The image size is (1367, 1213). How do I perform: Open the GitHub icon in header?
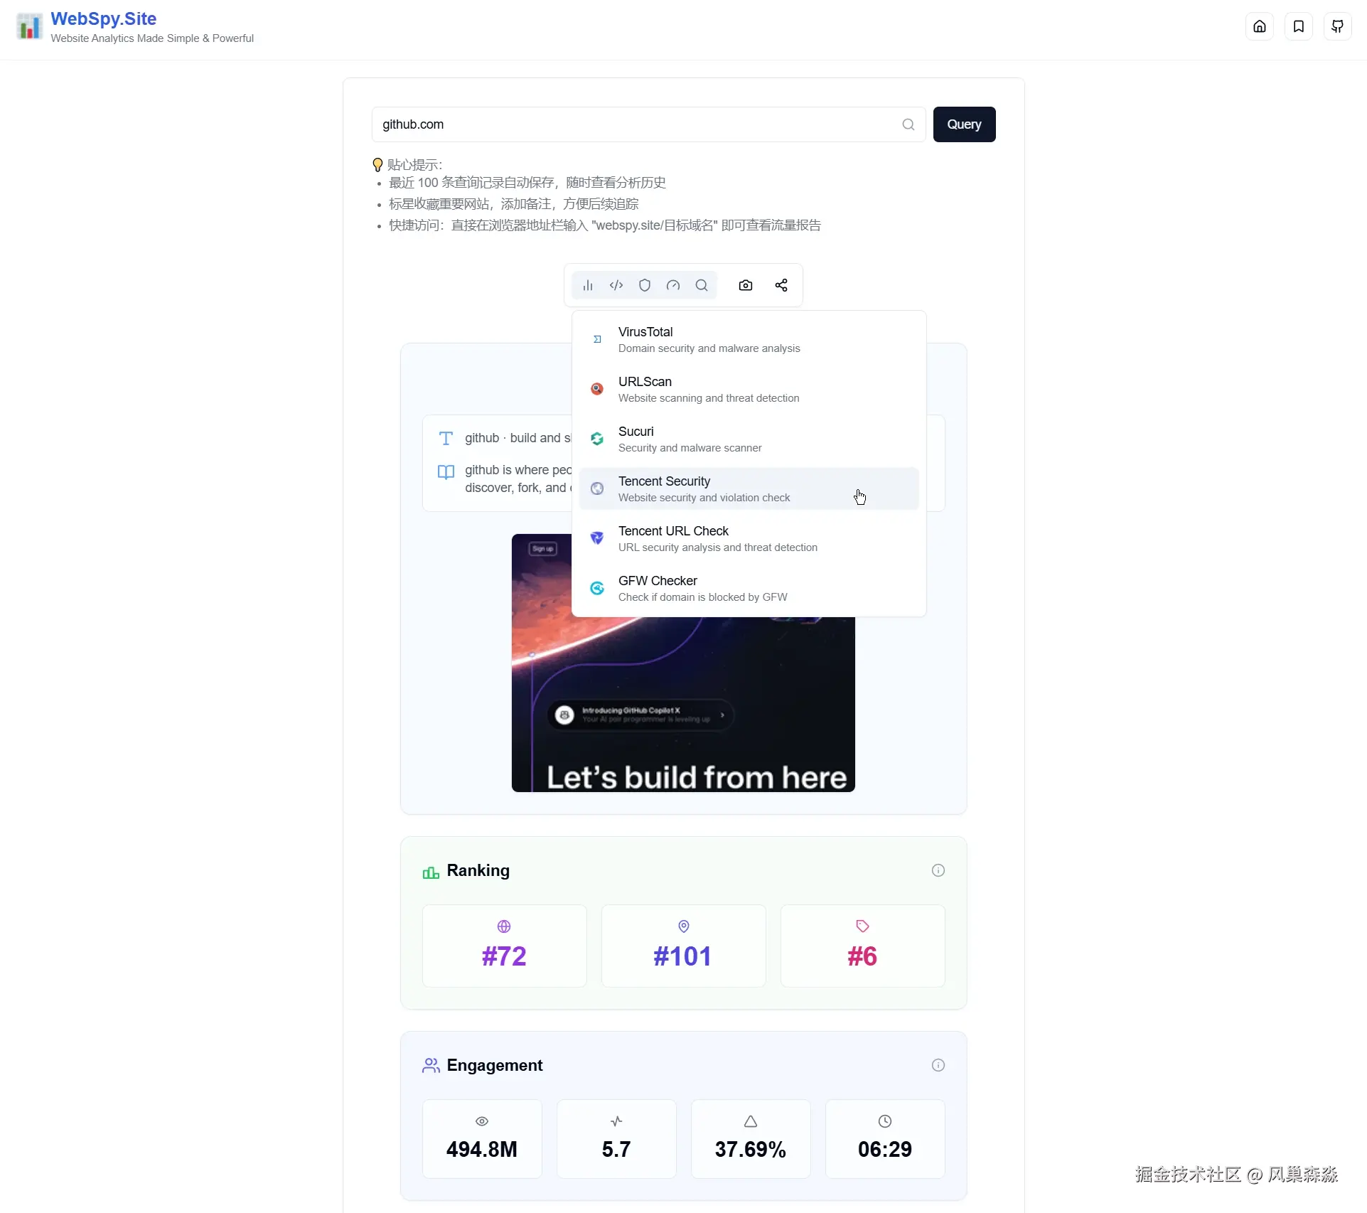click(1337, 26)
